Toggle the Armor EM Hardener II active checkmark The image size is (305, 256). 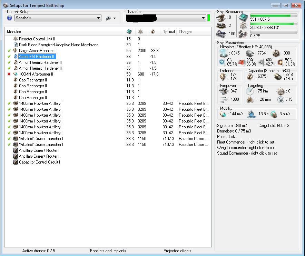9,57
